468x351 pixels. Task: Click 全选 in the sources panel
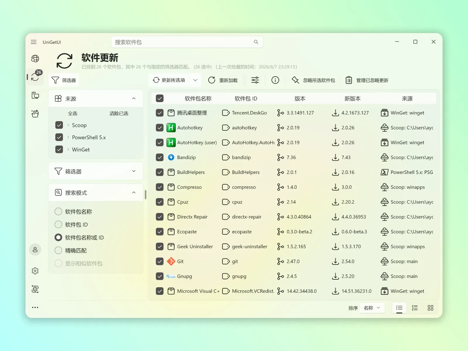pos(73,113)
